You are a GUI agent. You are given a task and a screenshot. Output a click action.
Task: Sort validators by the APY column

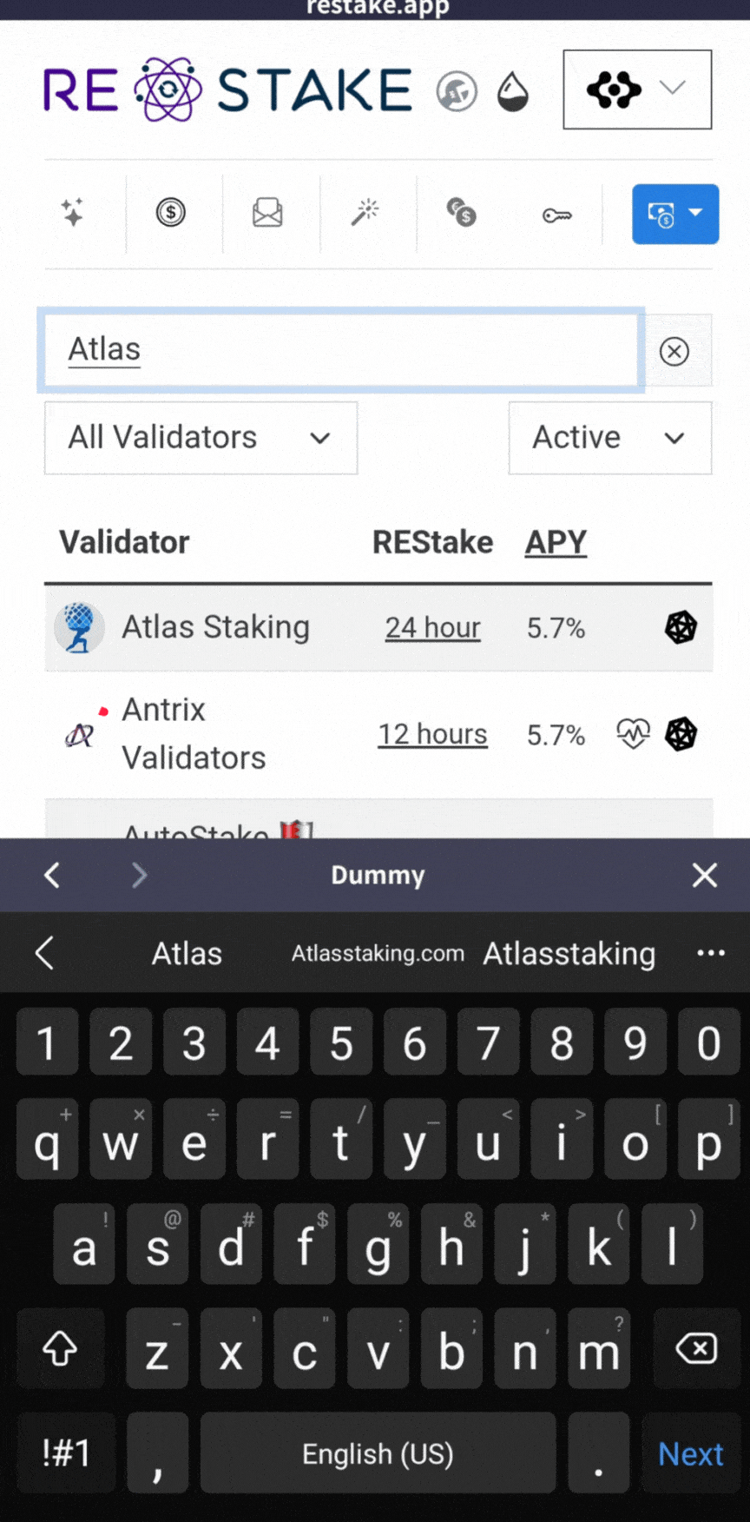tap(555, 542)
